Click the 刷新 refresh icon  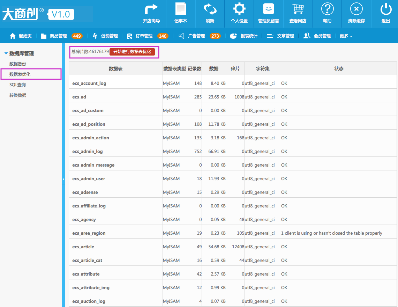210,9
